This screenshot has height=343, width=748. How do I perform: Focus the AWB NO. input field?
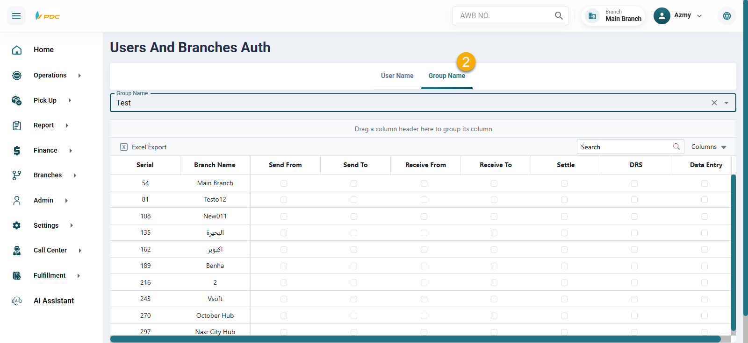point(504,15)
